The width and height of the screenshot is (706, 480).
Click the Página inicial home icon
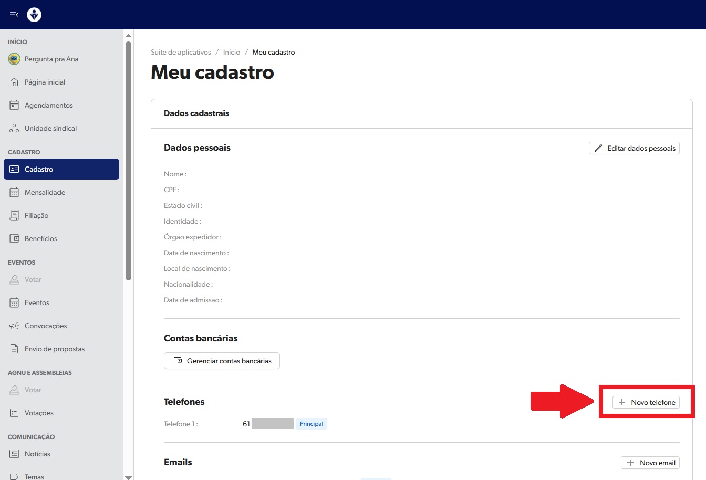coord(14,82)
